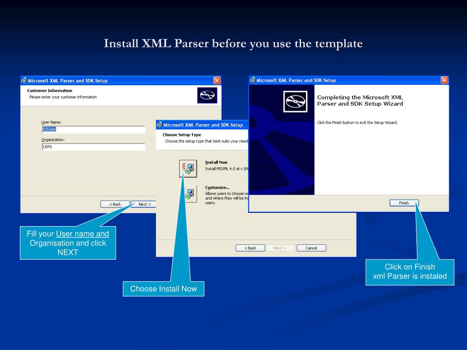The height and width of the screenshot is (350, 467).
Task: Click the CD logo in Completing wizard panel
Action: 296,102
